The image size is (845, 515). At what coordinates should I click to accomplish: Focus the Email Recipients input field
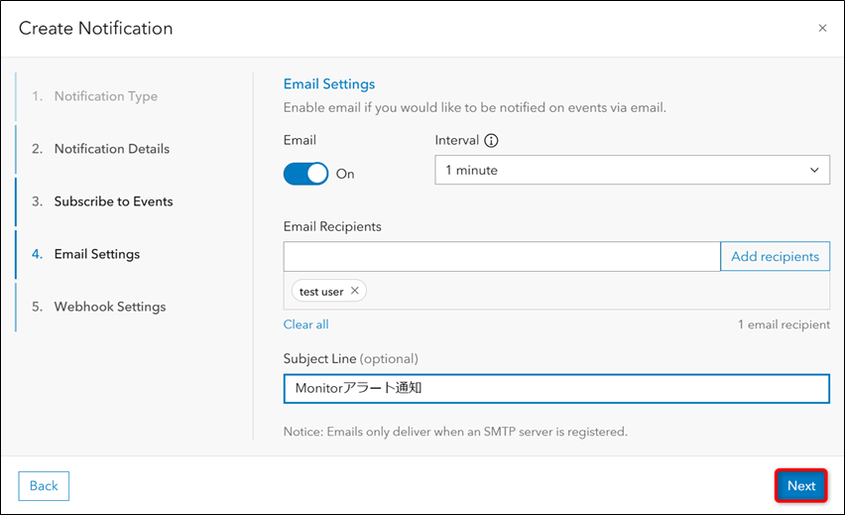(x=502, y=257)
